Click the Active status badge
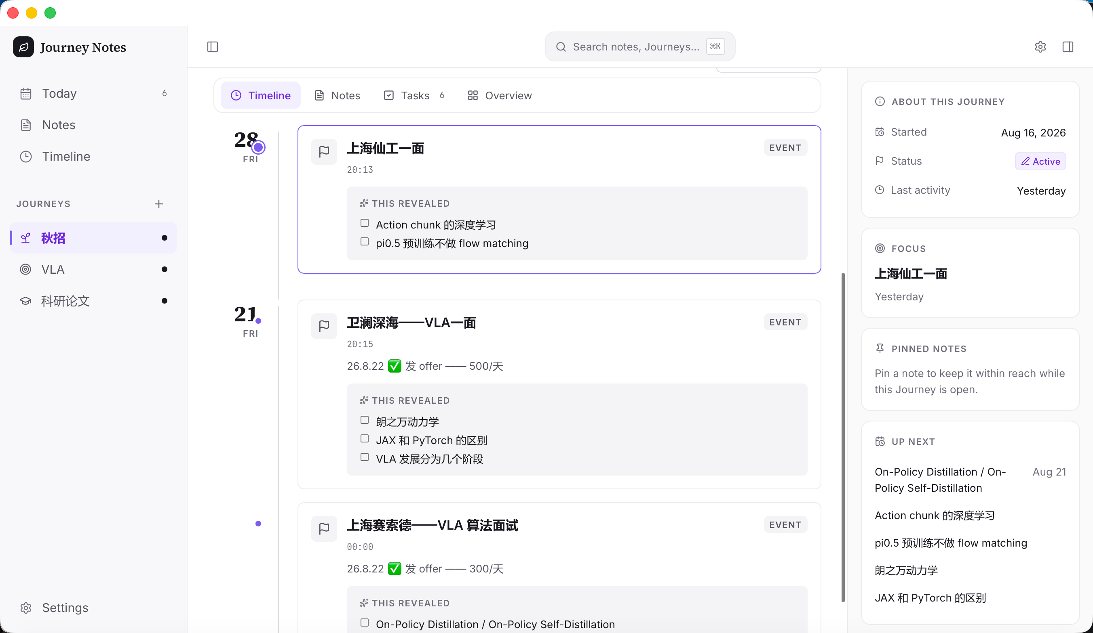The width and height of the screenshot is (1093, 633). [x=1040, y=161]
